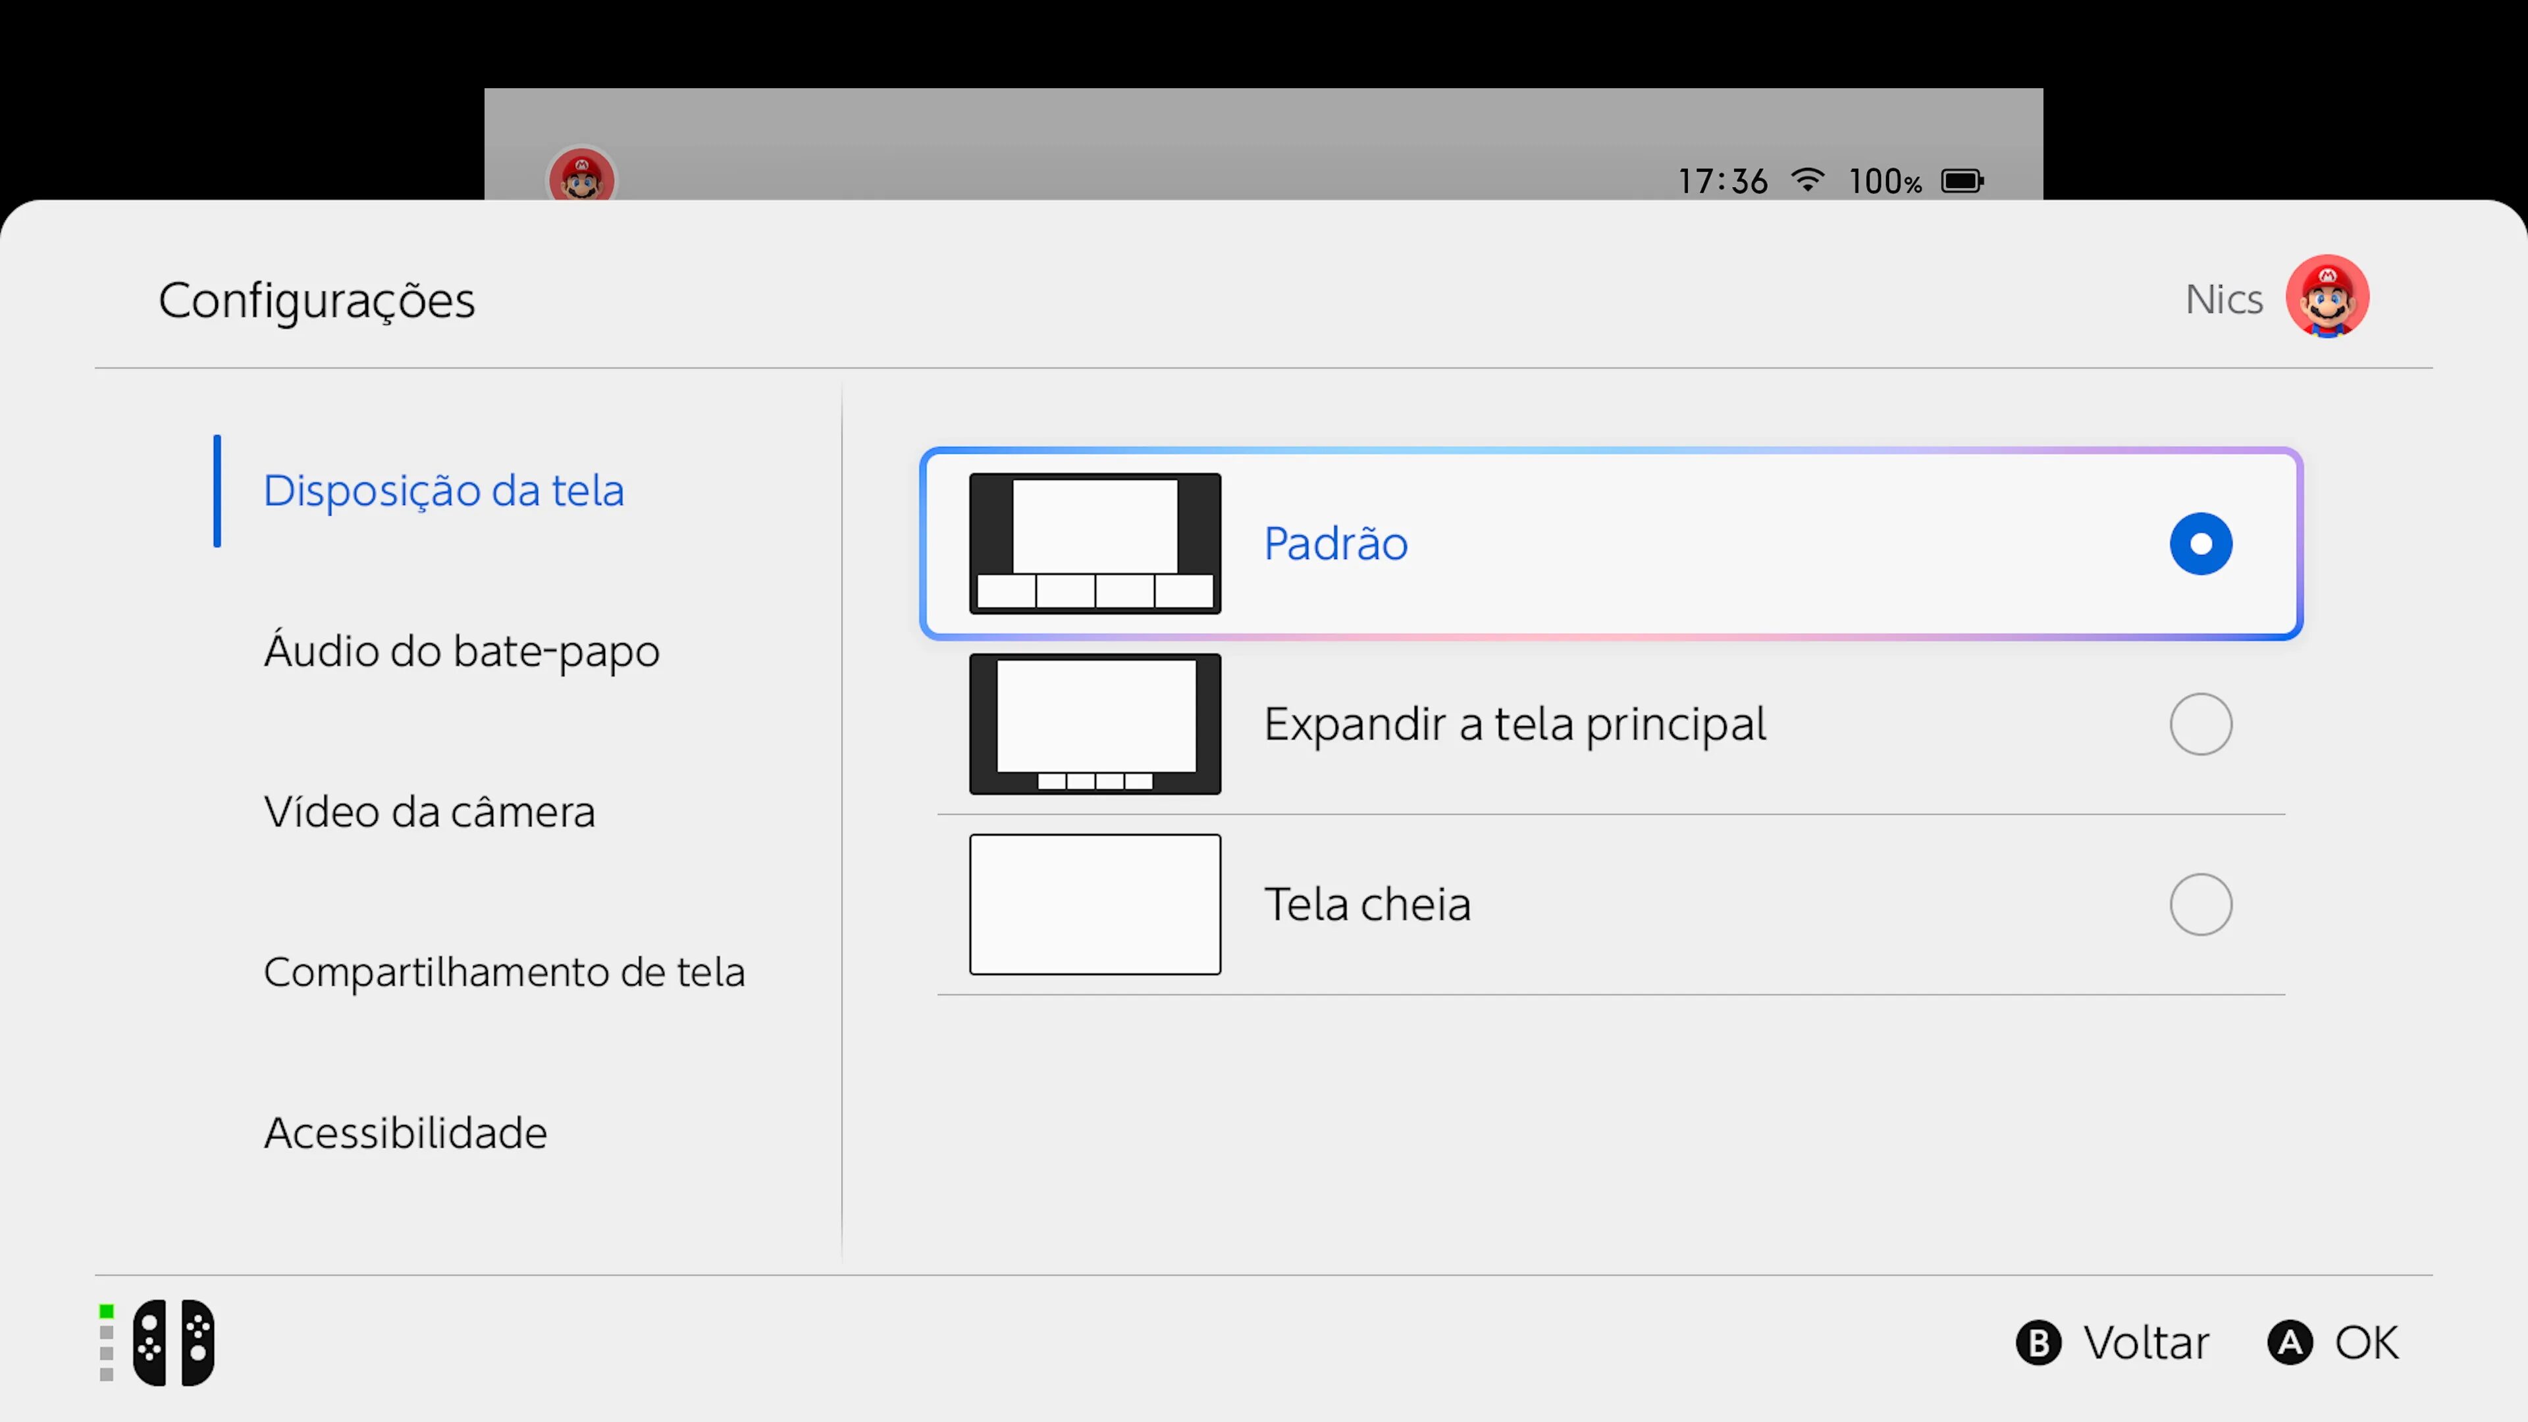Click the 100% battery percentage
This screenshot has height=1422, width=2528.
(1885, 180)
